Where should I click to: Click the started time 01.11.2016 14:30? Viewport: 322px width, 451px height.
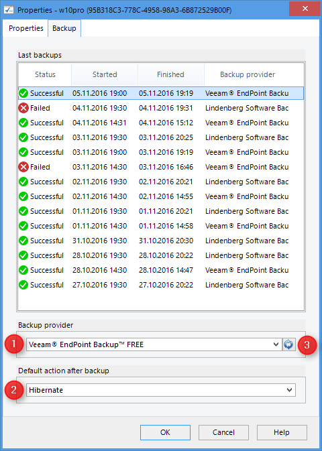(x=100, y=226)
